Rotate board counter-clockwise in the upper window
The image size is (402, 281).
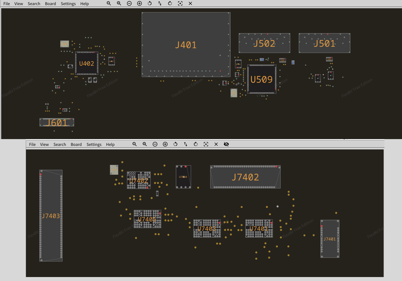coord(150,3)
